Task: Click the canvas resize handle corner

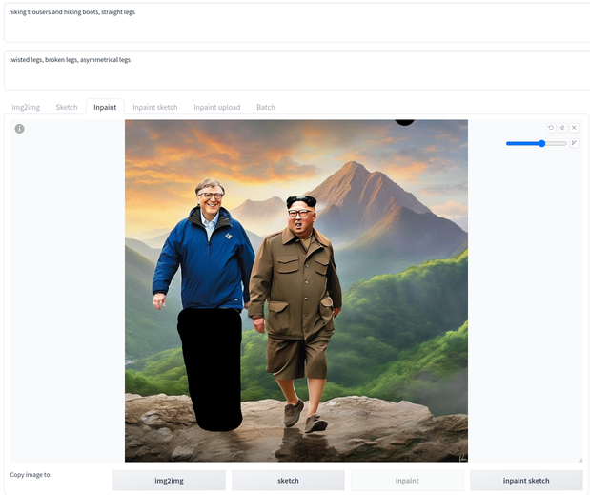Action: (x=580, y=460)
